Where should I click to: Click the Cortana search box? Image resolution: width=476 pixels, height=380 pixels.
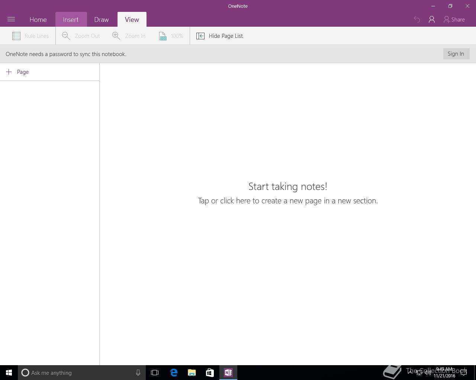[x=82, y=373]
